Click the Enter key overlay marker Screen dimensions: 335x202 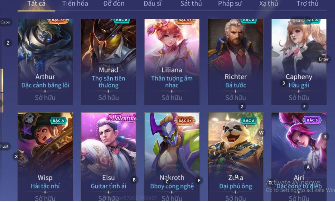[x=324, y=59]
